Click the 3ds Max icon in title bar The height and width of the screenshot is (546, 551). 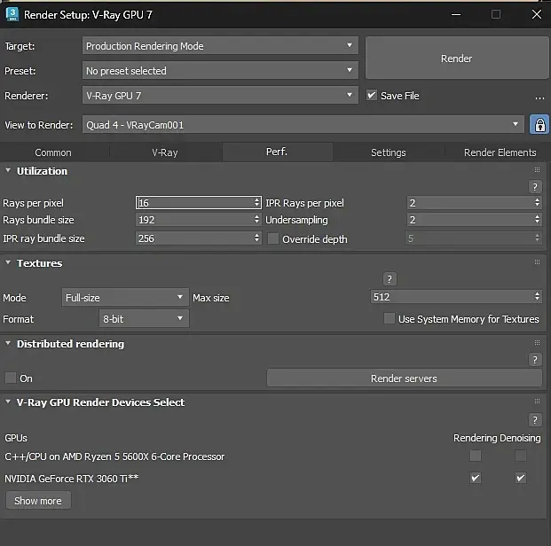11,14
